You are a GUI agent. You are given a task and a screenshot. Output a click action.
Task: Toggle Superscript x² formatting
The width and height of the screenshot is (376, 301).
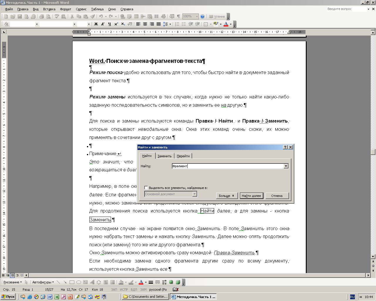116,24
